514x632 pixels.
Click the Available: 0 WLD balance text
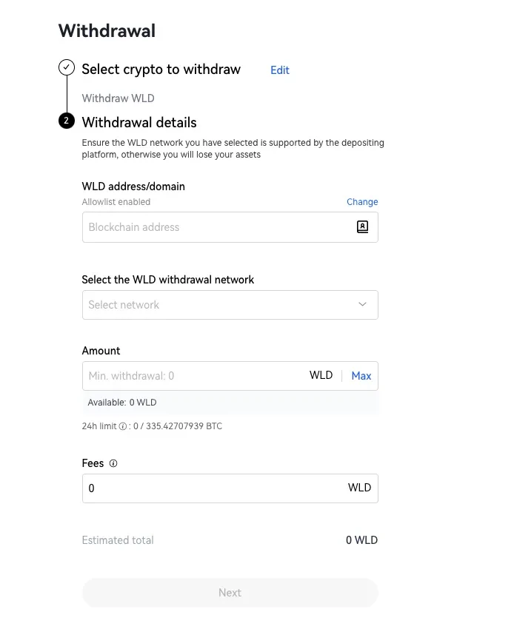122,403
